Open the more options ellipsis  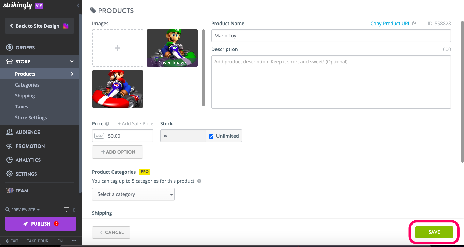click(74, 241)
